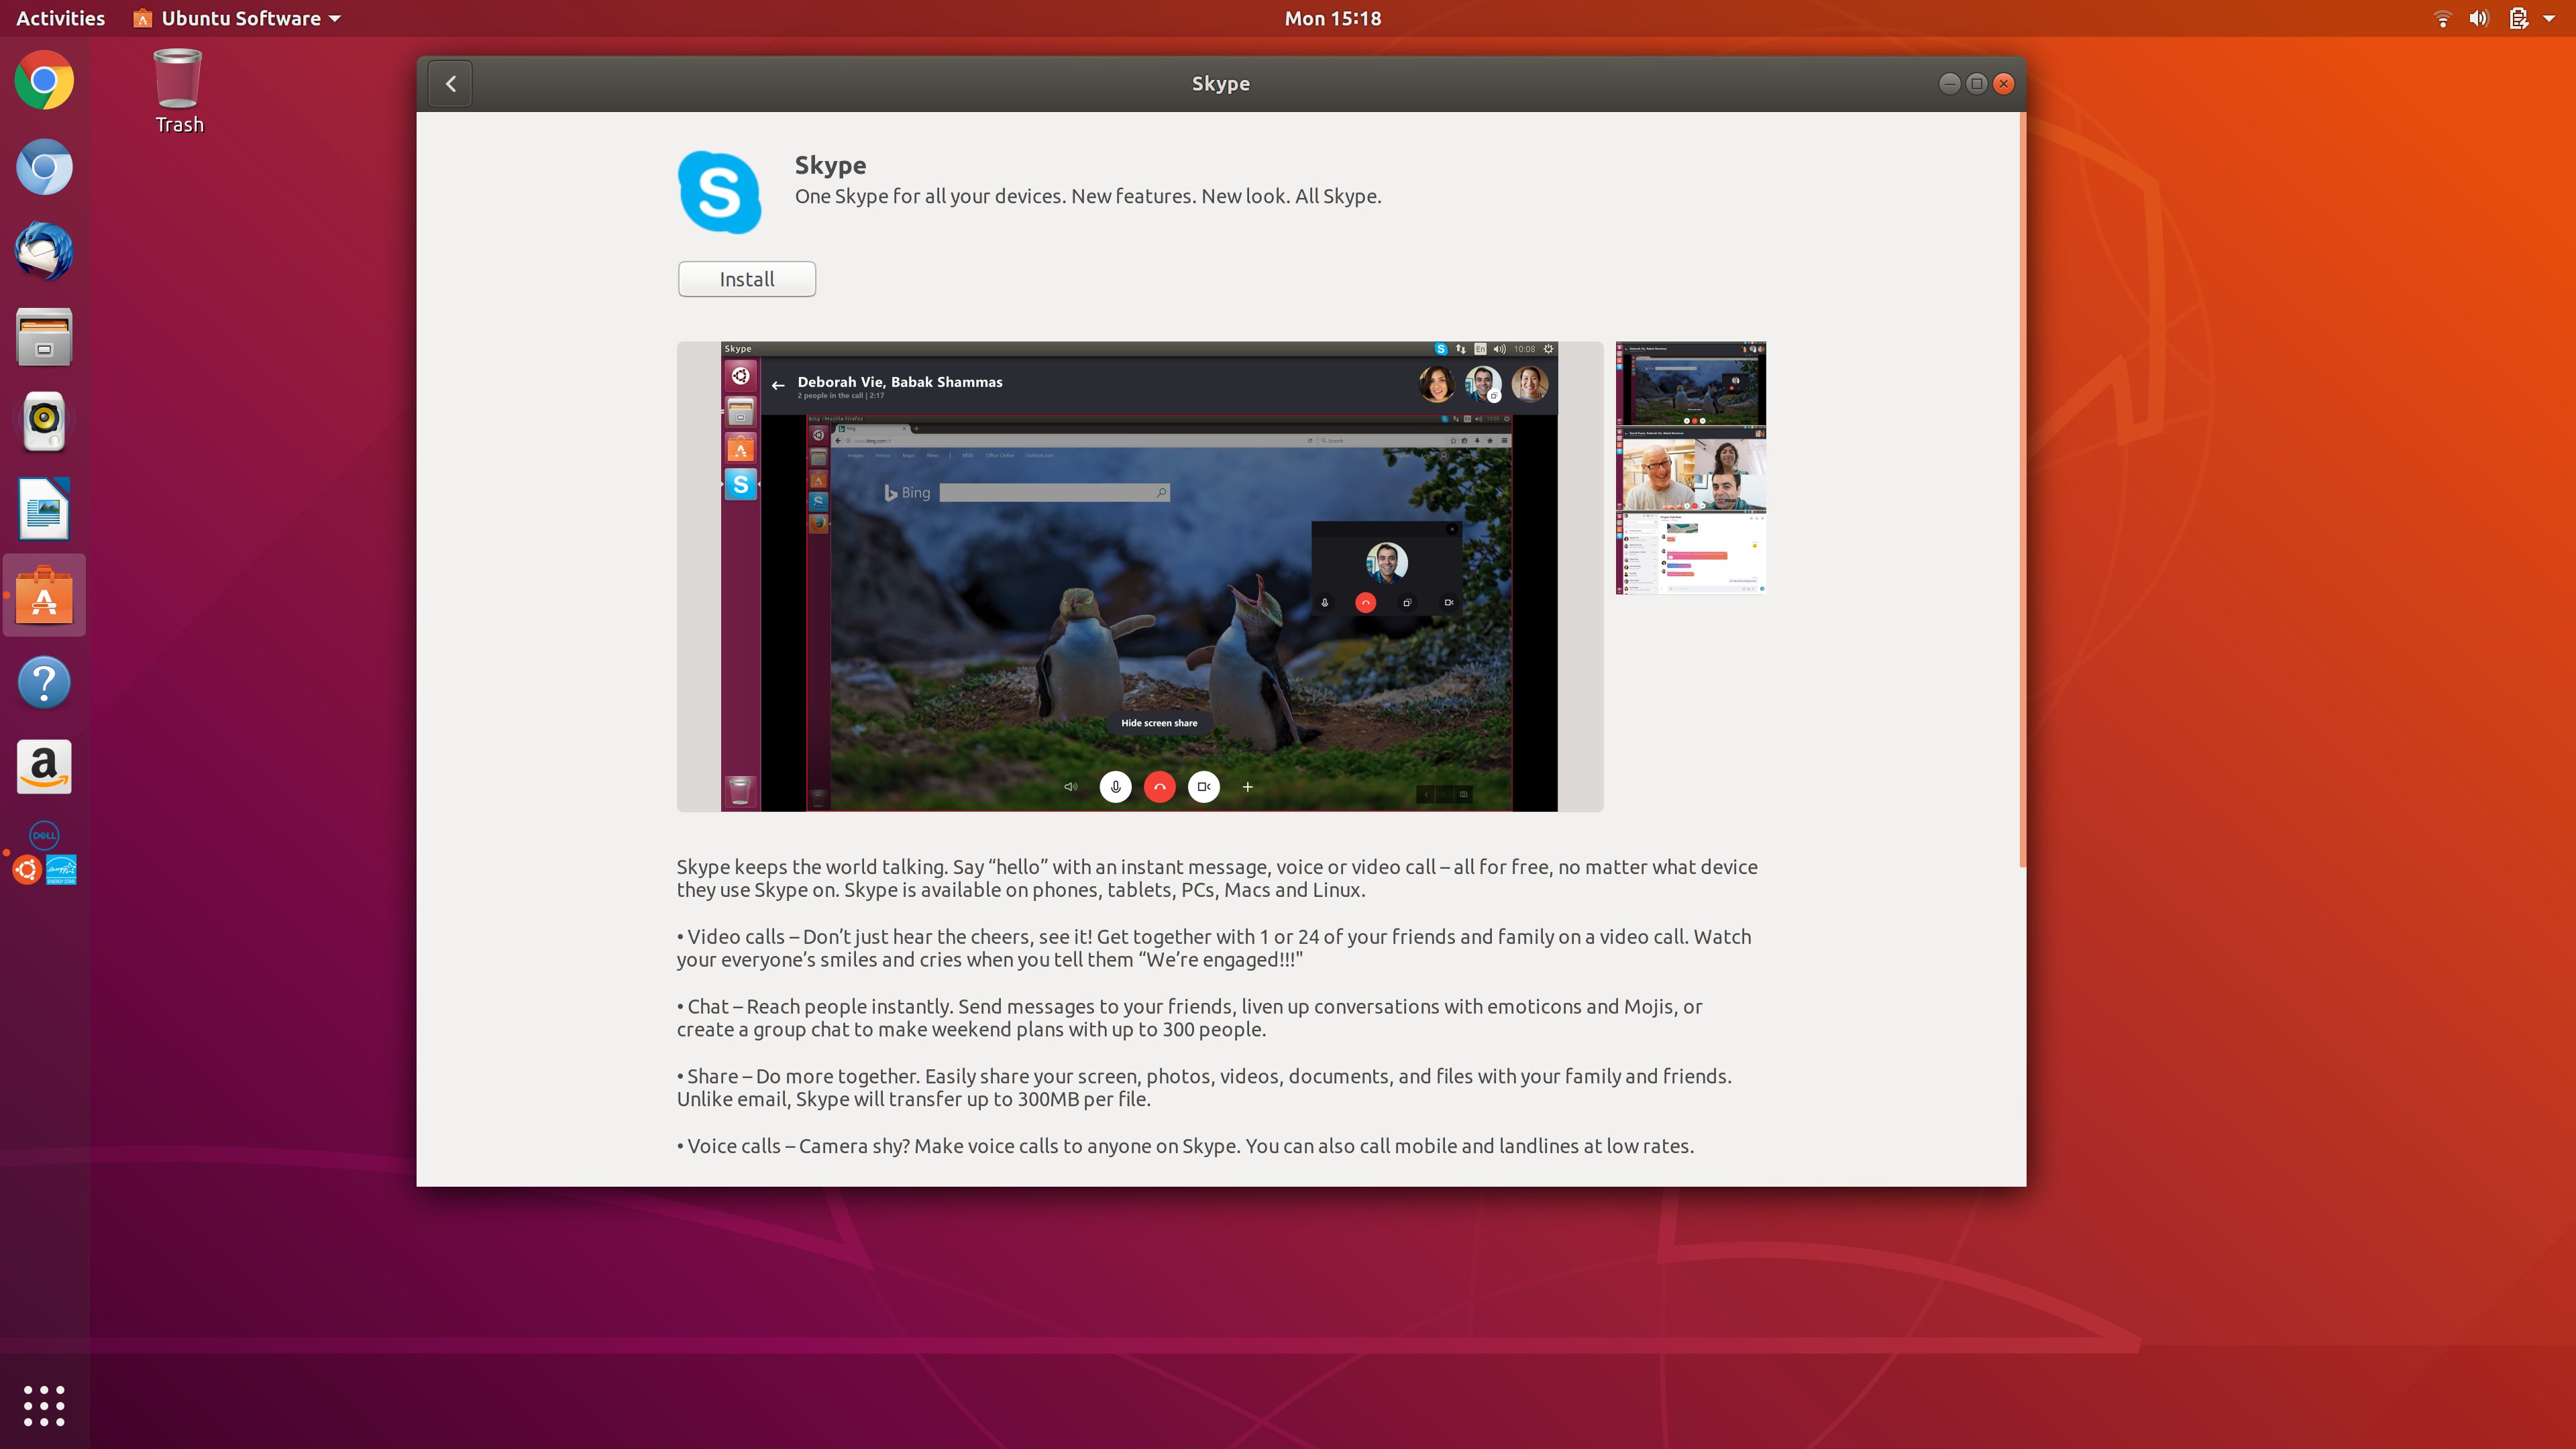Select Ubuntu Software icon in the dock
The height and width of the screenshot is (1449, 2576).
44,596
